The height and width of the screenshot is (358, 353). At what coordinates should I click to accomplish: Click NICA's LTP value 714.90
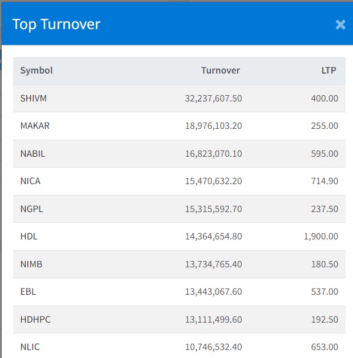point(324,181)
